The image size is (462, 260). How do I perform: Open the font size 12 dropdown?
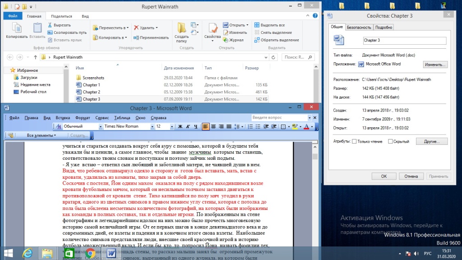[172, 126]
